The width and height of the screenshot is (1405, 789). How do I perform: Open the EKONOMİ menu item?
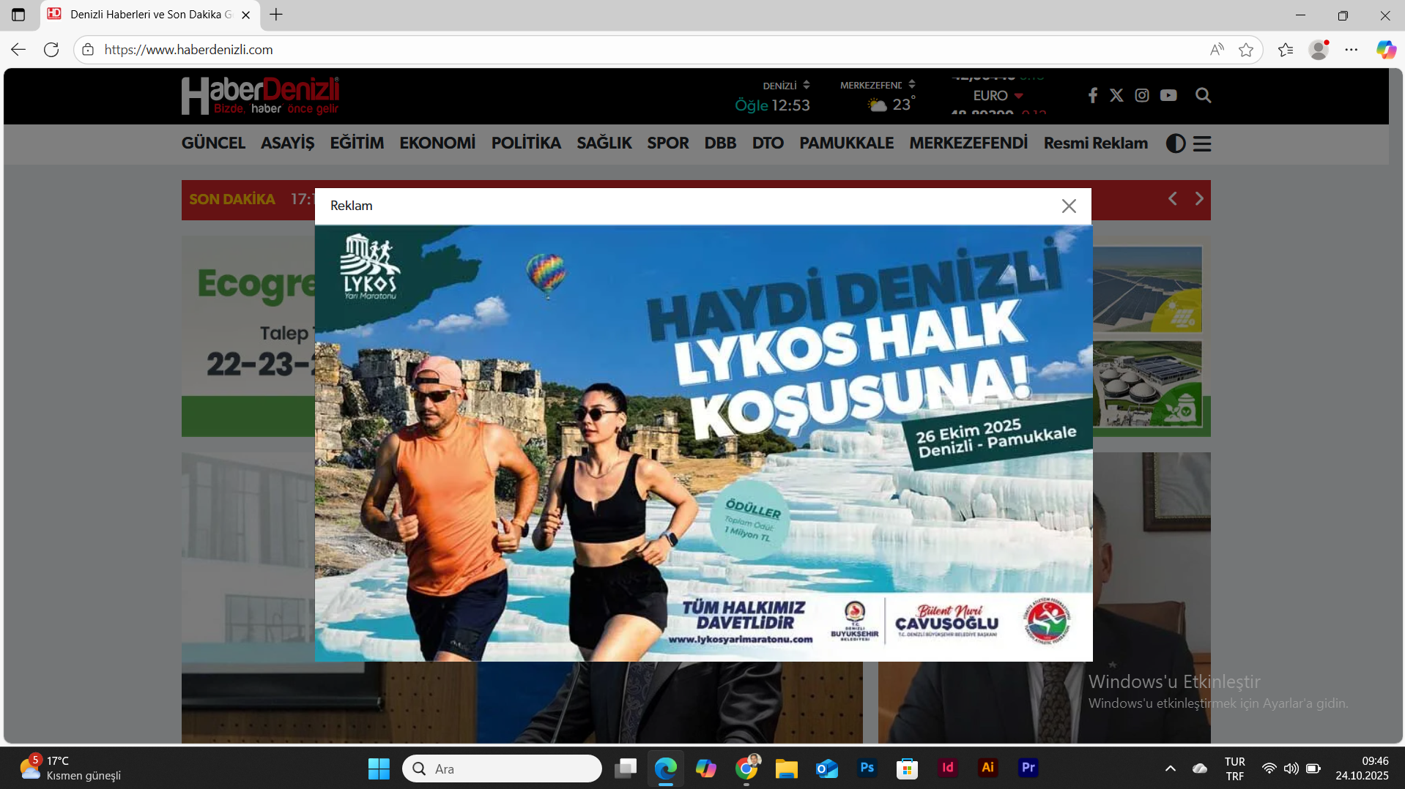[x=437, y=143]
